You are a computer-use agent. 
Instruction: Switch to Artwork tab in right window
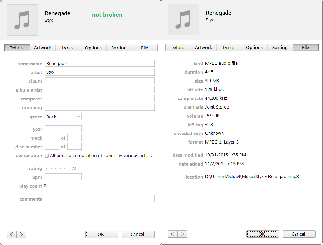[204, 47]
